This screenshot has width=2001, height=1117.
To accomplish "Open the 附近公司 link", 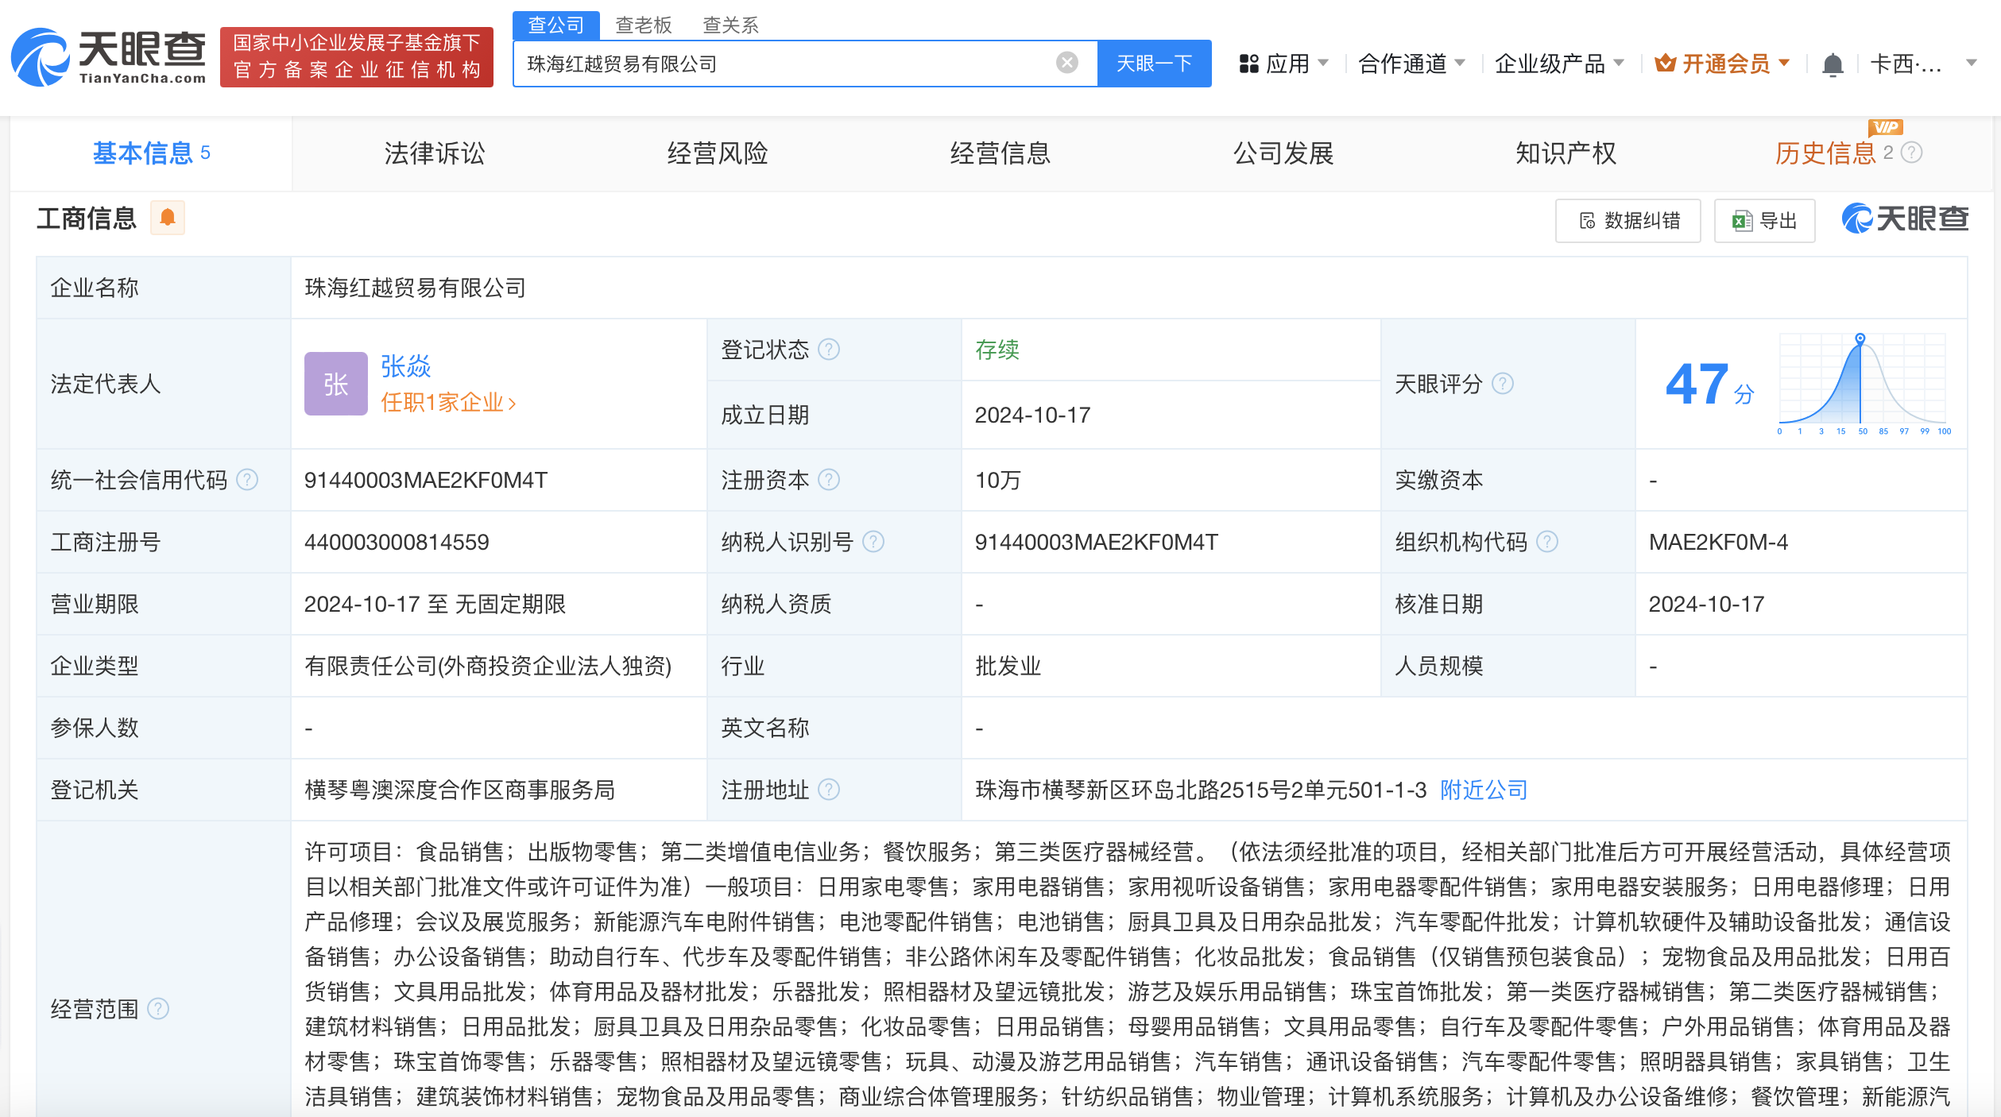I will click(x=1482, y=790).
